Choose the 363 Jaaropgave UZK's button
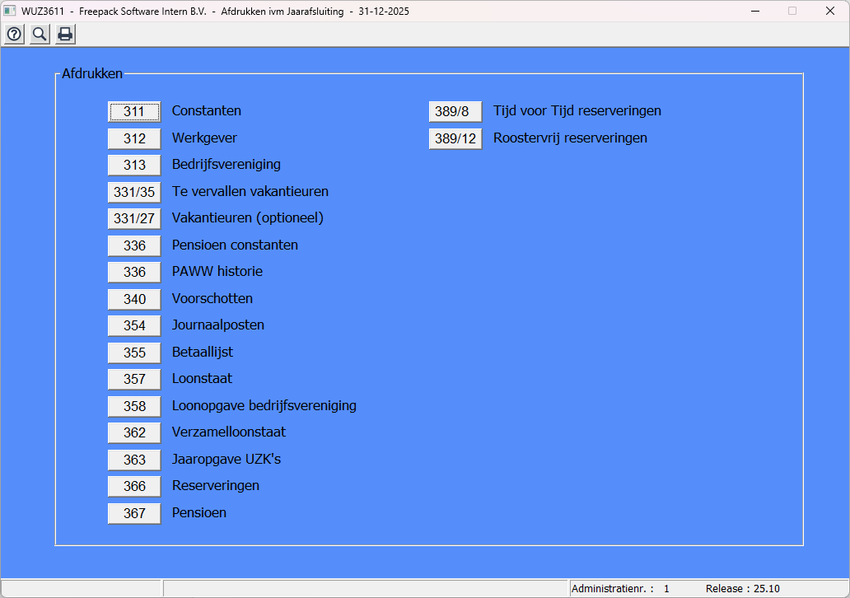850x598 pixels. [x=134, y=460]
